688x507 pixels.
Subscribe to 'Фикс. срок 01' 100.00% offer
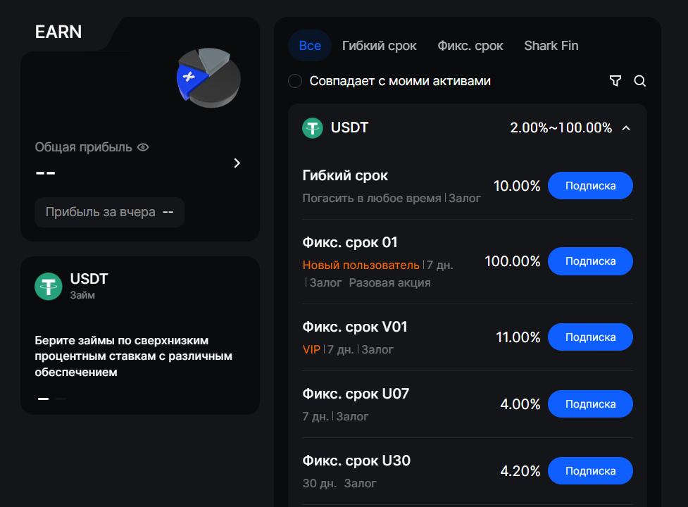tap(590, 261)
